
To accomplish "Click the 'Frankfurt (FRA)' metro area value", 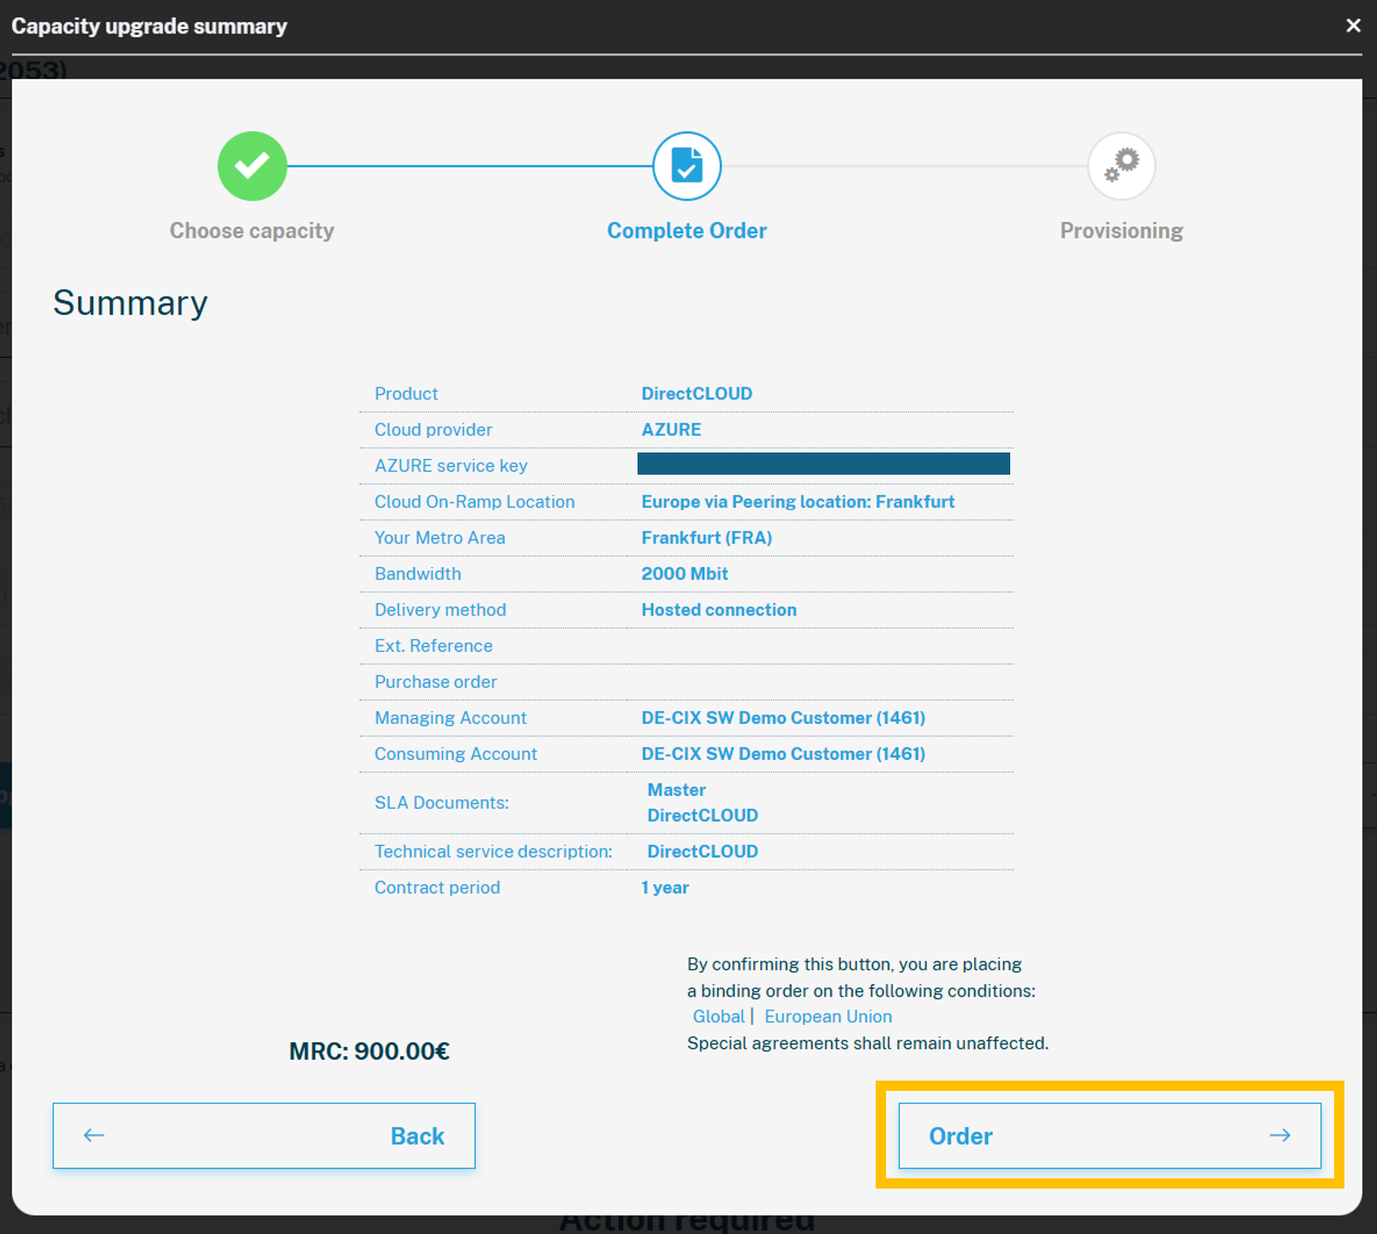I will (707, 538).
